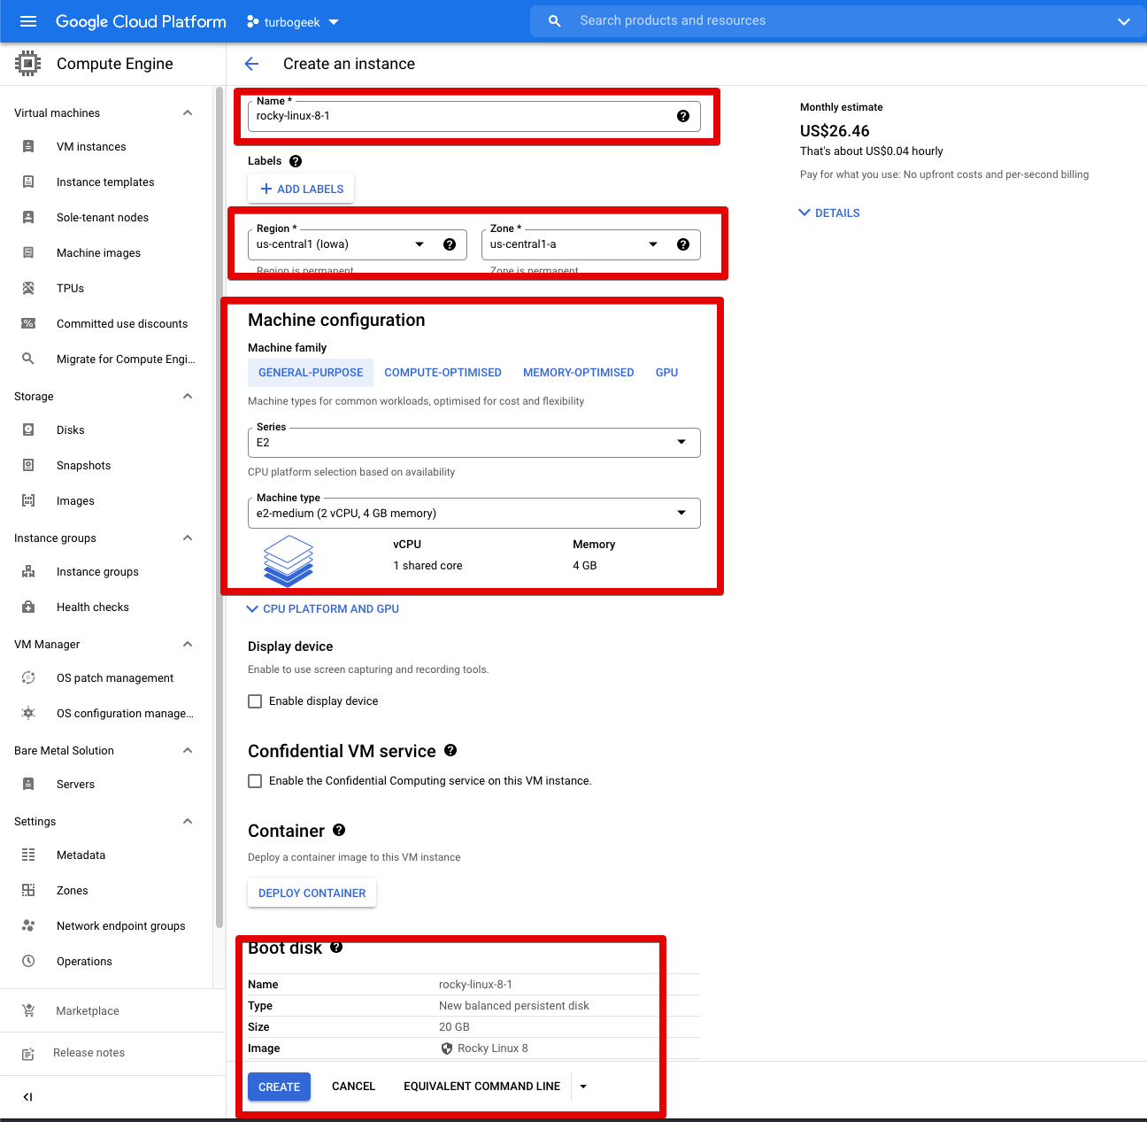Open Release notes link
Viewport: 1147px width, 1122px height.
tap(89, 1053)
